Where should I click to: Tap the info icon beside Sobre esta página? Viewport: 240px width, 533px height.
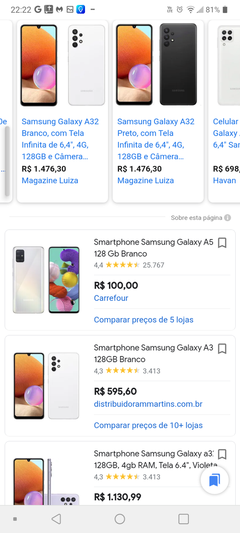228,217
